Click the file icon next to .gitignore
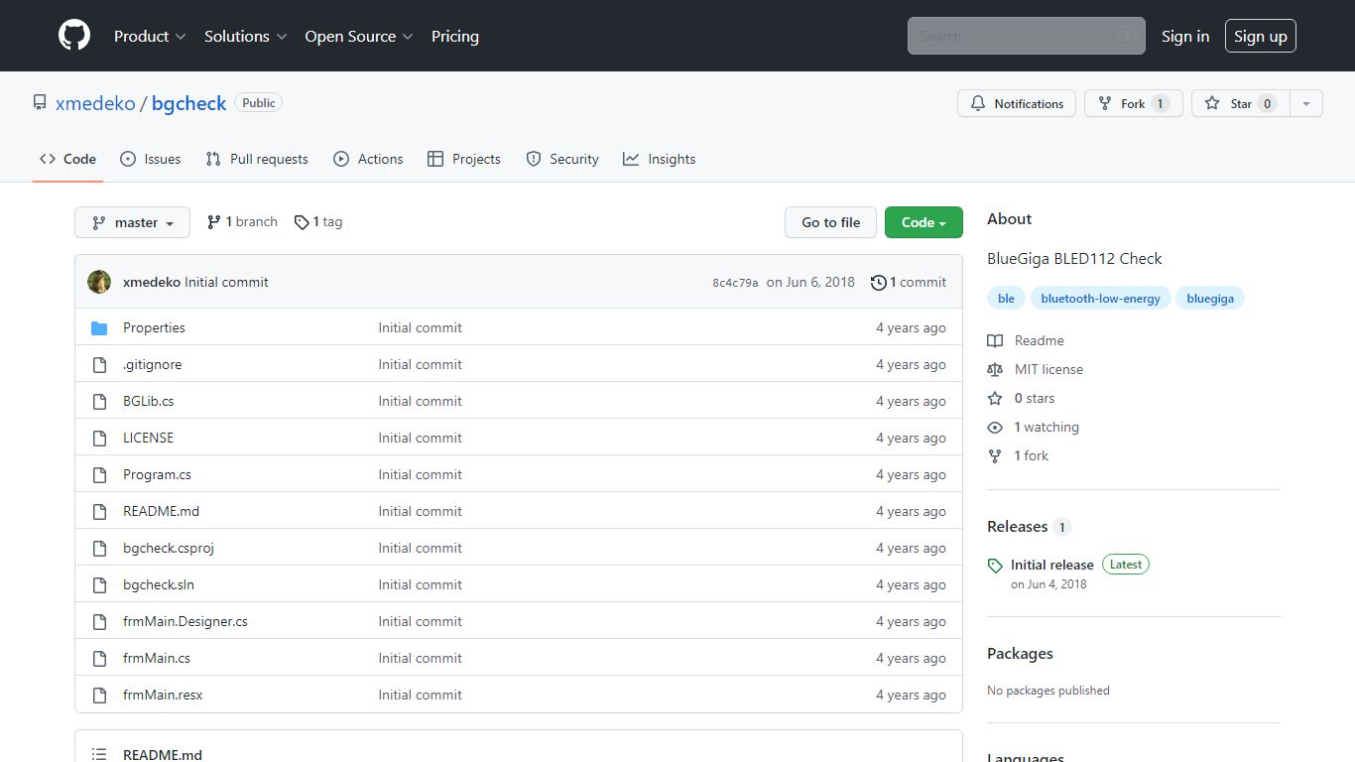This screenshot has height=762, width=1355. [99, 364]
